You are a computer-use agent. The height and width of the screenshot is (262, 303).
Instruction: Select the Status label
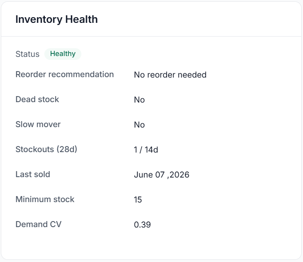click(28, 54)
